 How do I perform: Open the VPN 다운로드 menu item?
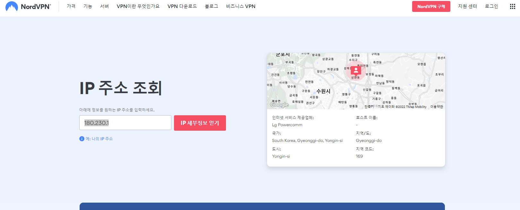(x=182, y=6)
